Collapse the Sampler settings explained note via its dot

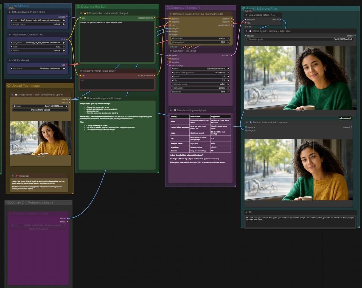(171, 110)
